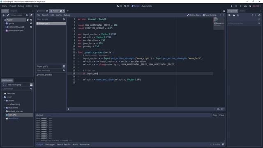Toggle FileSystem split view mode icon
The width and height of the screenshot is (263, 148).
point(31,85)
